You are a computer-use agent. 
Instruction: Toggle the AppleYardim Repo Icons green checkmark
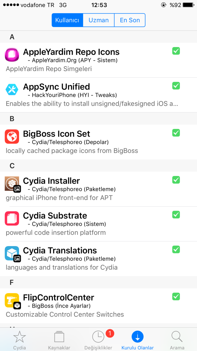176,51
